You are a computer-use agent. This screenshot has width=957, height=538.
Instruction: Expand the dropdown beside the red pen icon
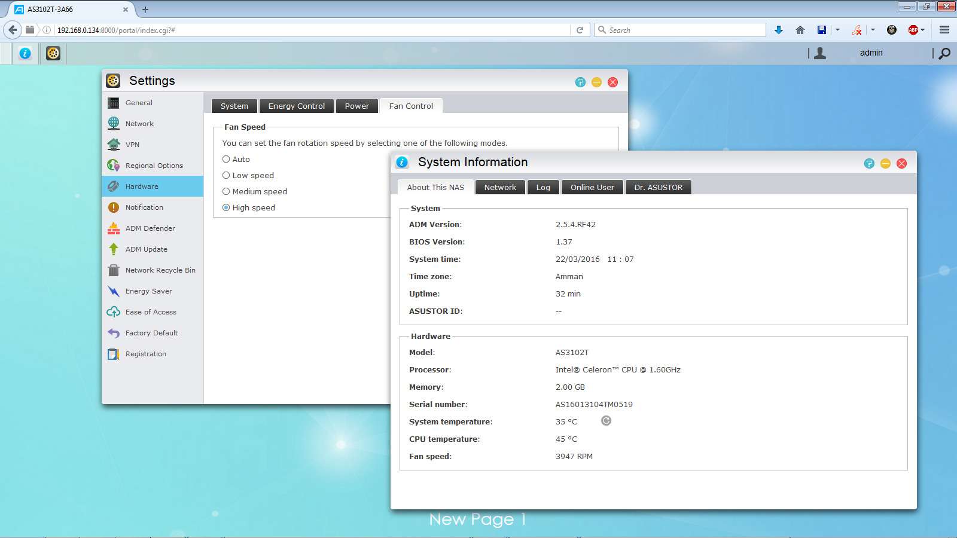(873, 30)
